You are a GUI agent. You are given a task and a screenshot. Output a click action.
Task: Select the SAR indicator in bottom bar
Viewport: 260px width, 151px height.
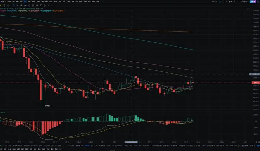[41, 146]
